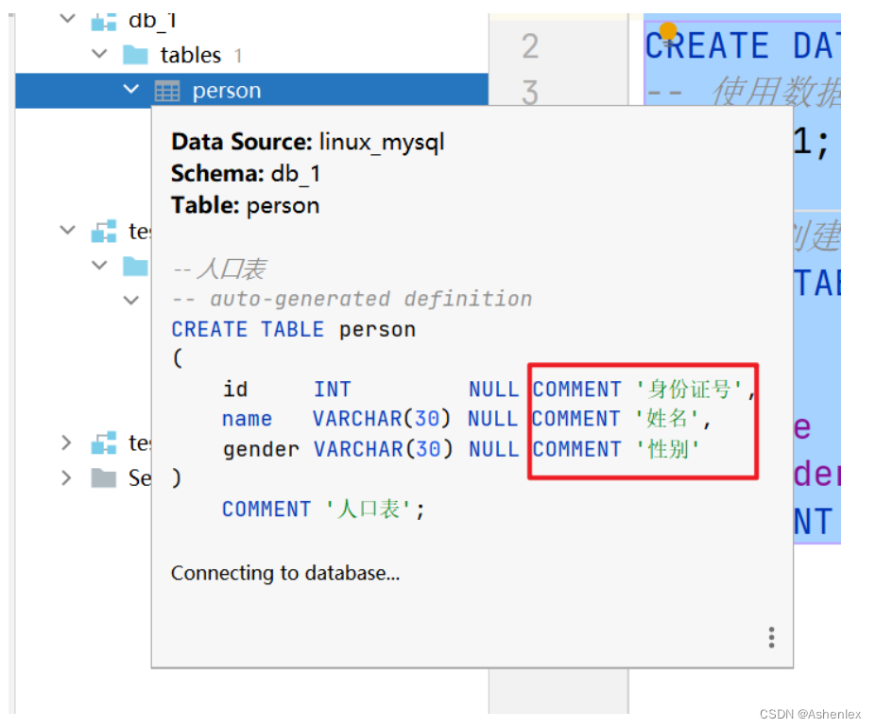
Task: Collapse the tables folder
Action: coord(99,54)
